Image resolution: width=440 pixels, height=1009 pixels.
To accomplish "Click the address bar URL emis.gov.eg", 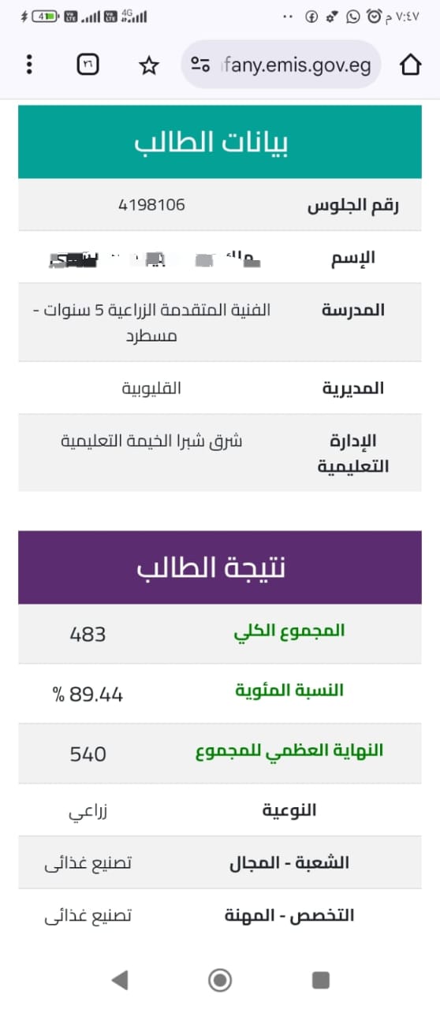I will 296,65.
